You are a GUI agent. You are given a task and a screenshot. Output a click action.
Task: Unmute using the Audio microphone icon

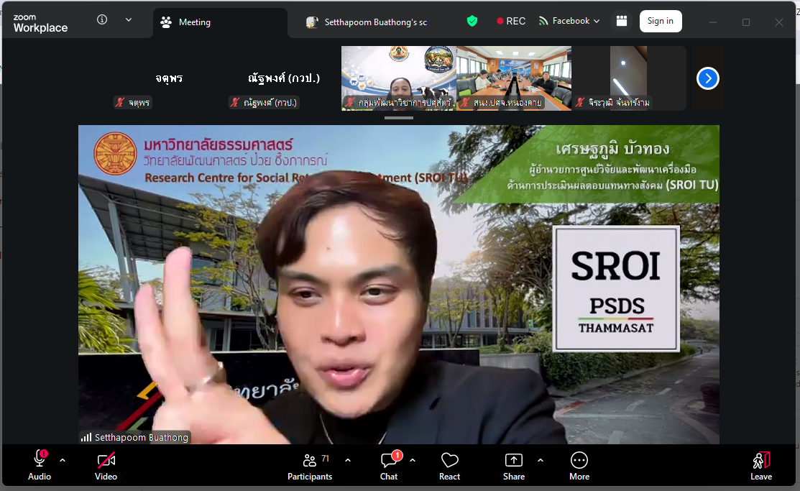click(x=40, y=459)
